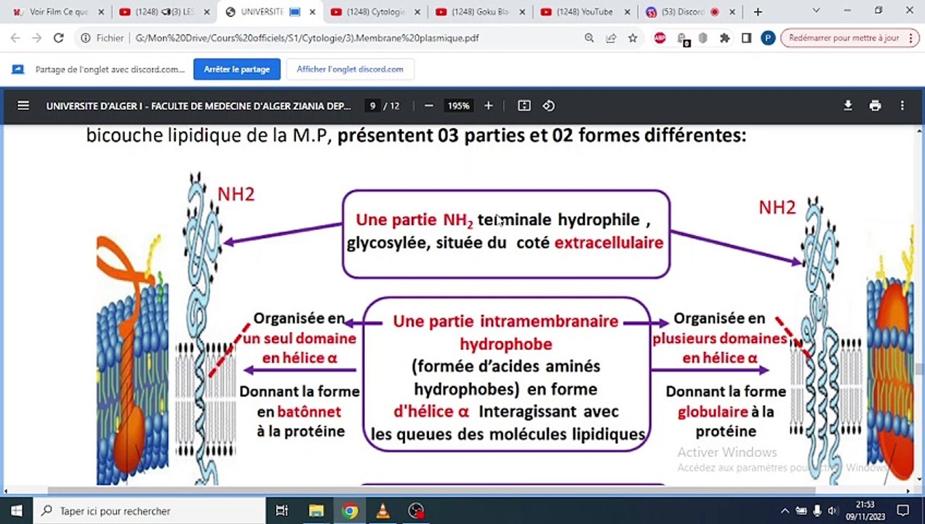This screenshot has height=524, width=925.
Task: Open the Chrome profile avatar P
Action: click(768, 38)
